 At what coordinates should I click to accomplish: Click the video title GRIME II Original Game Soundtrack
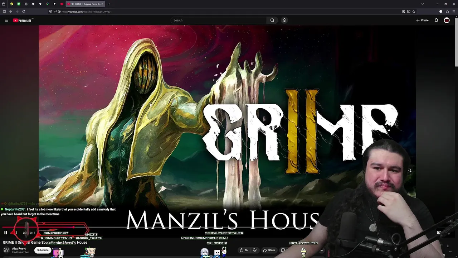tap(45, 243)
